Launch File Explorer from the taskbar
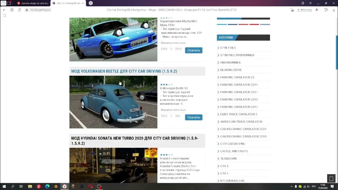338x190 pixels. pos(30,186)
